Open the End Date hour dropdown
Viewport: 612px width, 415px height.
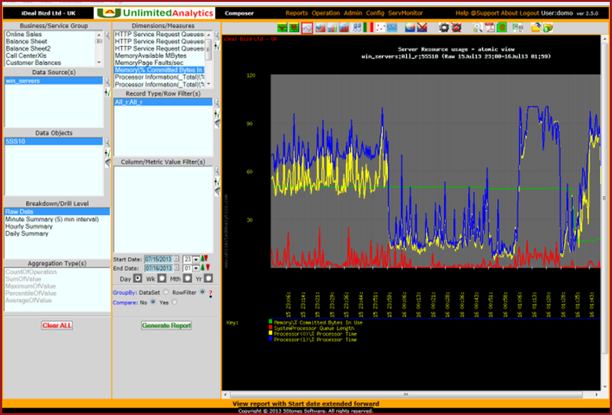[x=196, y=267]
